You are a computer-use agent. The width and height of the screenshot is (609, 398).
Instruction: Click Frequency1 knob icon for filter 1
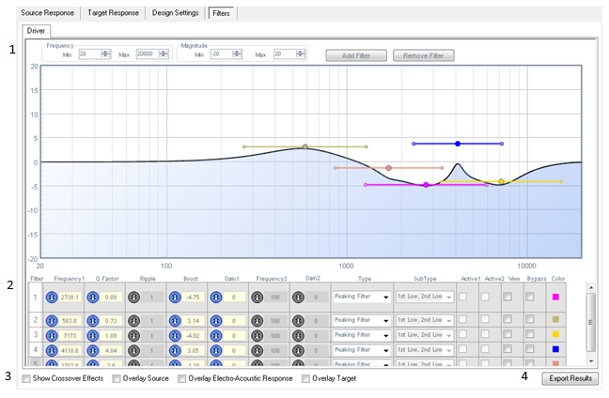(52, 298)
